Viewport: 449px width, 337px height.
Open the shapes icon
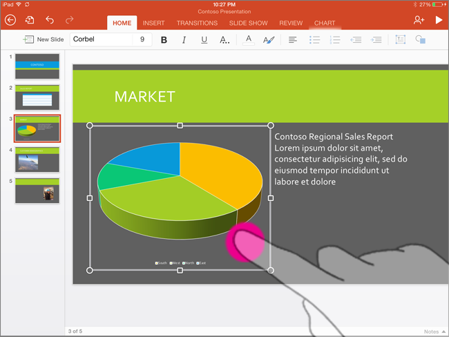420,40
